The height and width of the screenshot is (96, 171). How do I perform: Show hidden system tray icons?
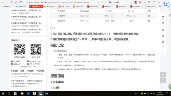point(136,93)
